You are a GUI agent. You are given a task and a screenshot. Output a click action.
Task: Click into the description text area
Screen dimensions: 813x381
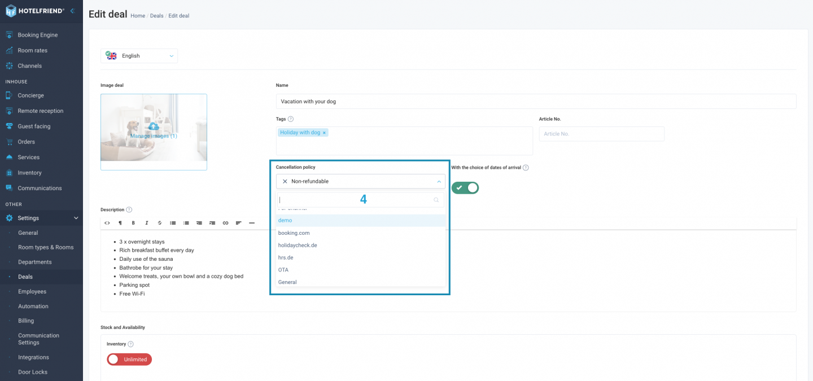point(448,270)
